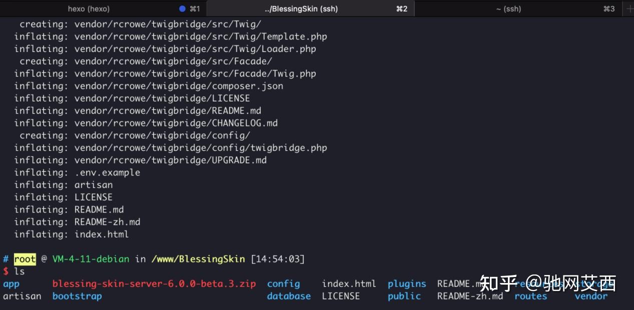The width and height of the screenshot is (634, 310).
Task: Click the config directory in ls output
Action: tap(283, 284)
